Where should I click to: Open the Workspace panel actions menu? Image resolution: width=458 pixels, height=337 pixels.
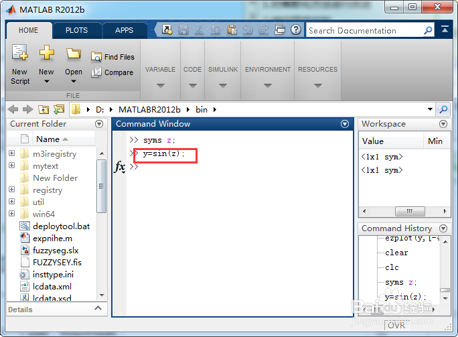443,124
